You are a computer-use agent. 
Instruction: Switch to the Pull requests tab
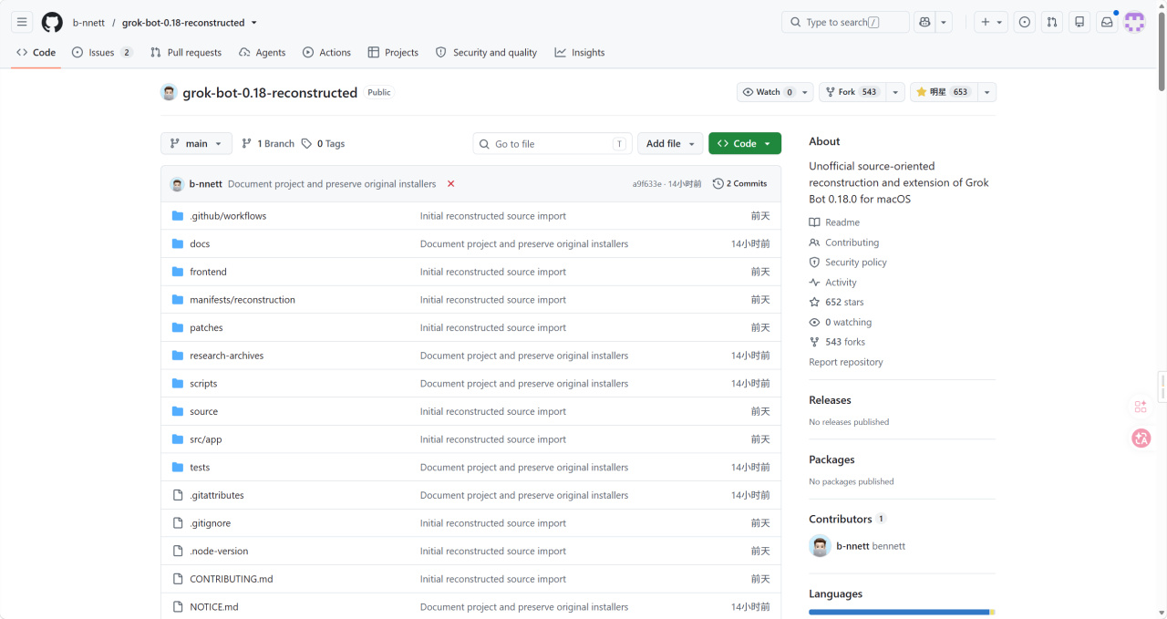pyautogui.click(x=186, y=52)
